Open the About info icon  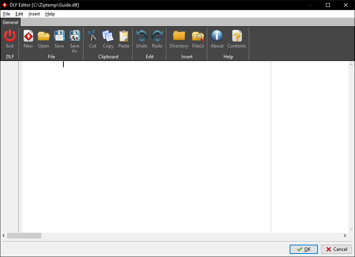(217, 36)
